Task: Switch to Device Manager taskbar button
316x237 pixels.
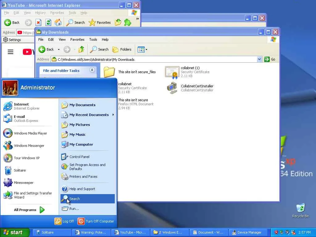Action: [248, 232]
